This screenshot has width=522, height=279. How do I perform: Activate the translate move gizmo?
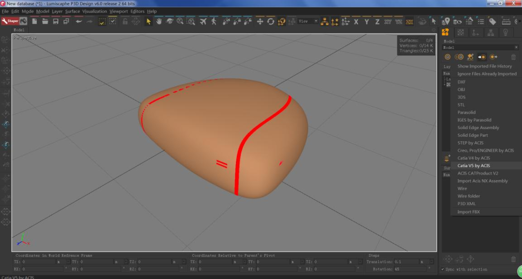click(x=260, y=21)
